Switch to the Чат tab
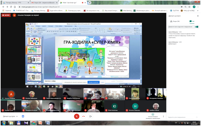 pyautogui.click(x=192, y=21)
